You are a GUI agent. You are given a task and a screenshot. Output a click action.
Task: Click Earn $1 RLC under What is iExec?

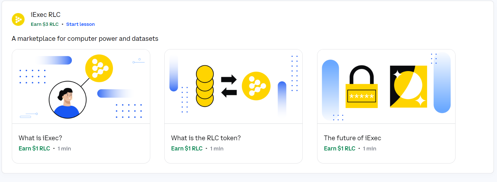34,149
